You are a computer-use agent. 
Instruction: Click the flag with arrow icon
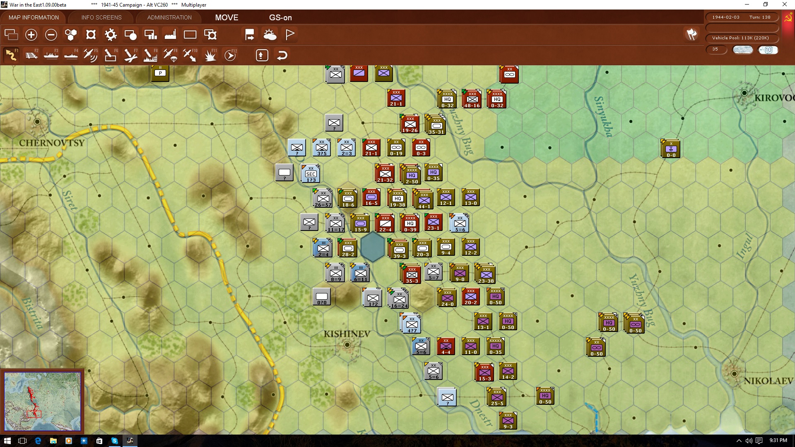[250, 35]
